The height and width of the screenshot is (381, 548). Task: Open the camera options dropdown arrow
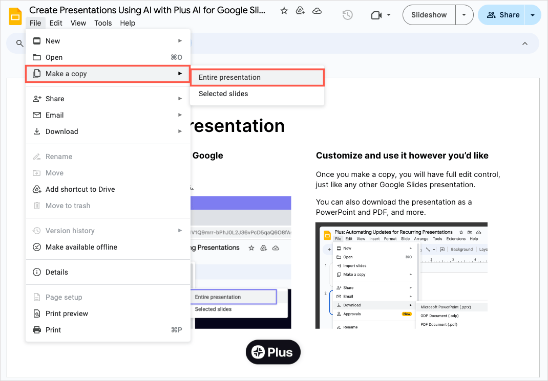[x=389, y=15]
